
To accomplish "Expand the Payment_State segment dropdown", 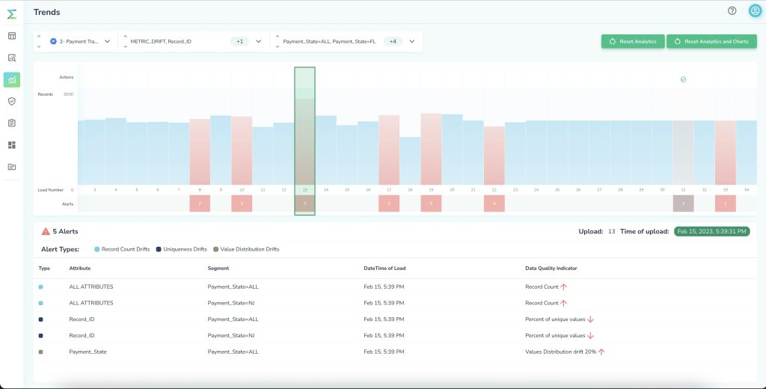I will tap(411, 42).
